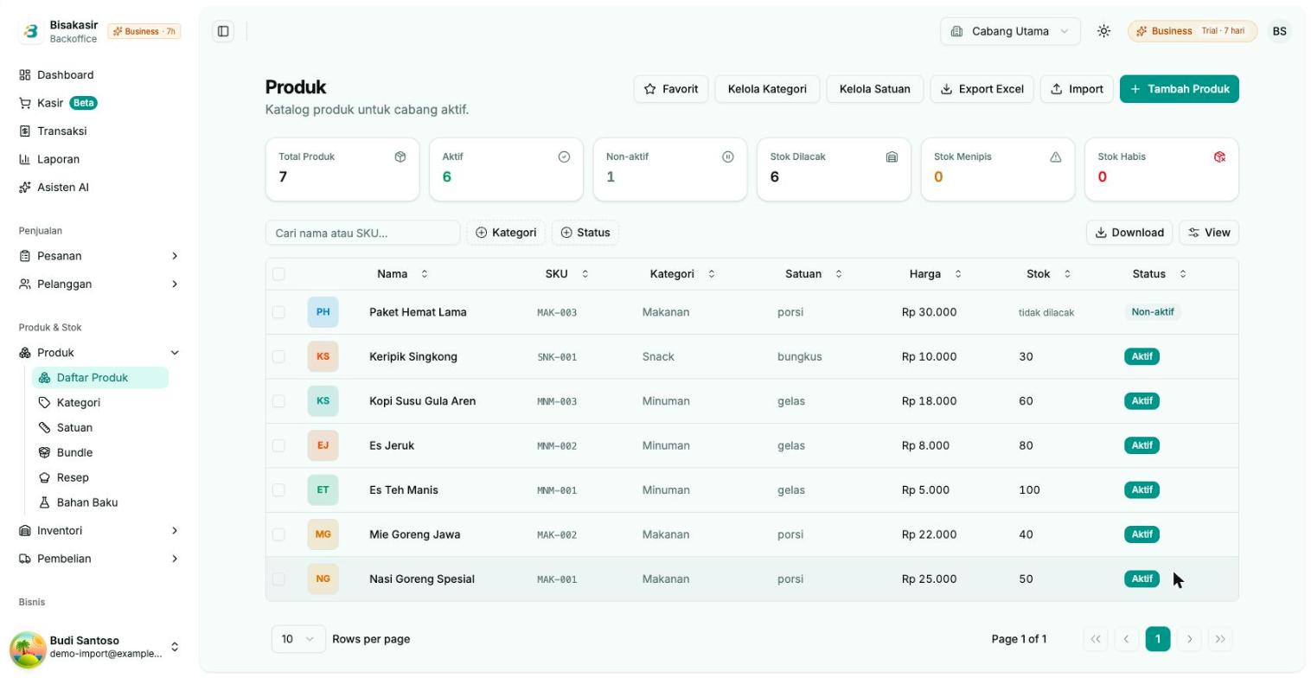This screenshot has height=678, width=1311.
Task: Open the rows per page dropdown
Action: (298, 639)
